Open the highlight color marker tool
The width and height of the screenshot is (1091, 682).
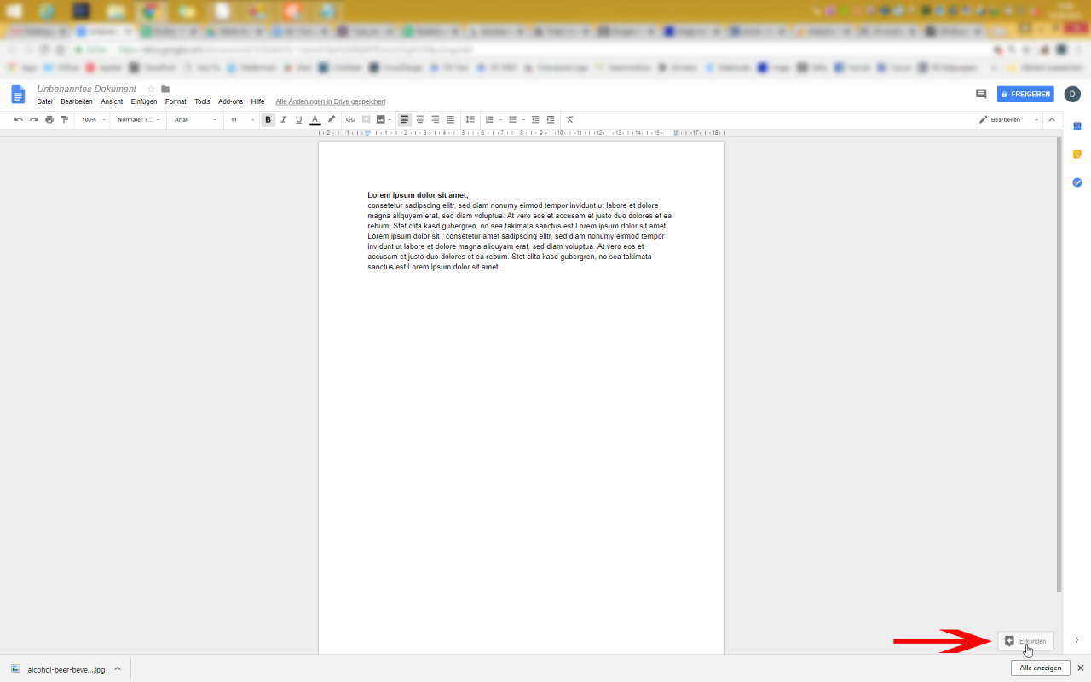(332, 119)
